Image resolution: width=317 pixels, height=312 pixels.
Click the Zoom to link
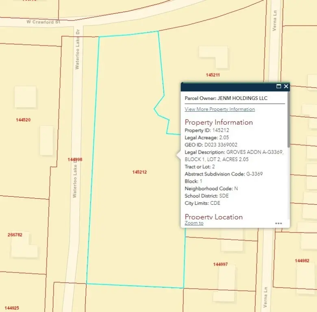pyautogui.click(x=194, y=223)
